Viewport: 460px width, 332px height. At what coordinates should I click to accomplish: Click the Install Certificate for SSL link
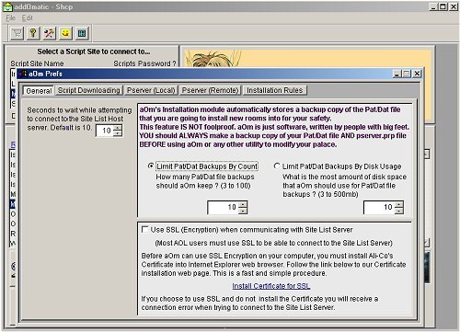click(271, 286)
